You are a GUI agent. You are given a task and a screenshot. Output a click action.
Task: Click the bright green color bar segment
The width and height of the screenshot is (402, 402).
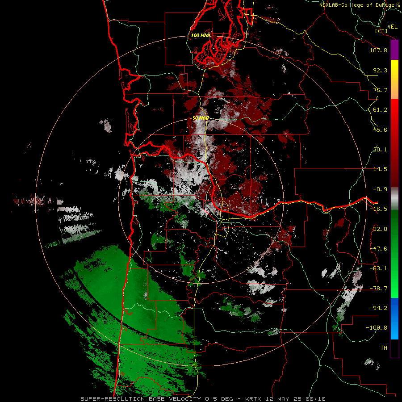[x=394, y=254]
